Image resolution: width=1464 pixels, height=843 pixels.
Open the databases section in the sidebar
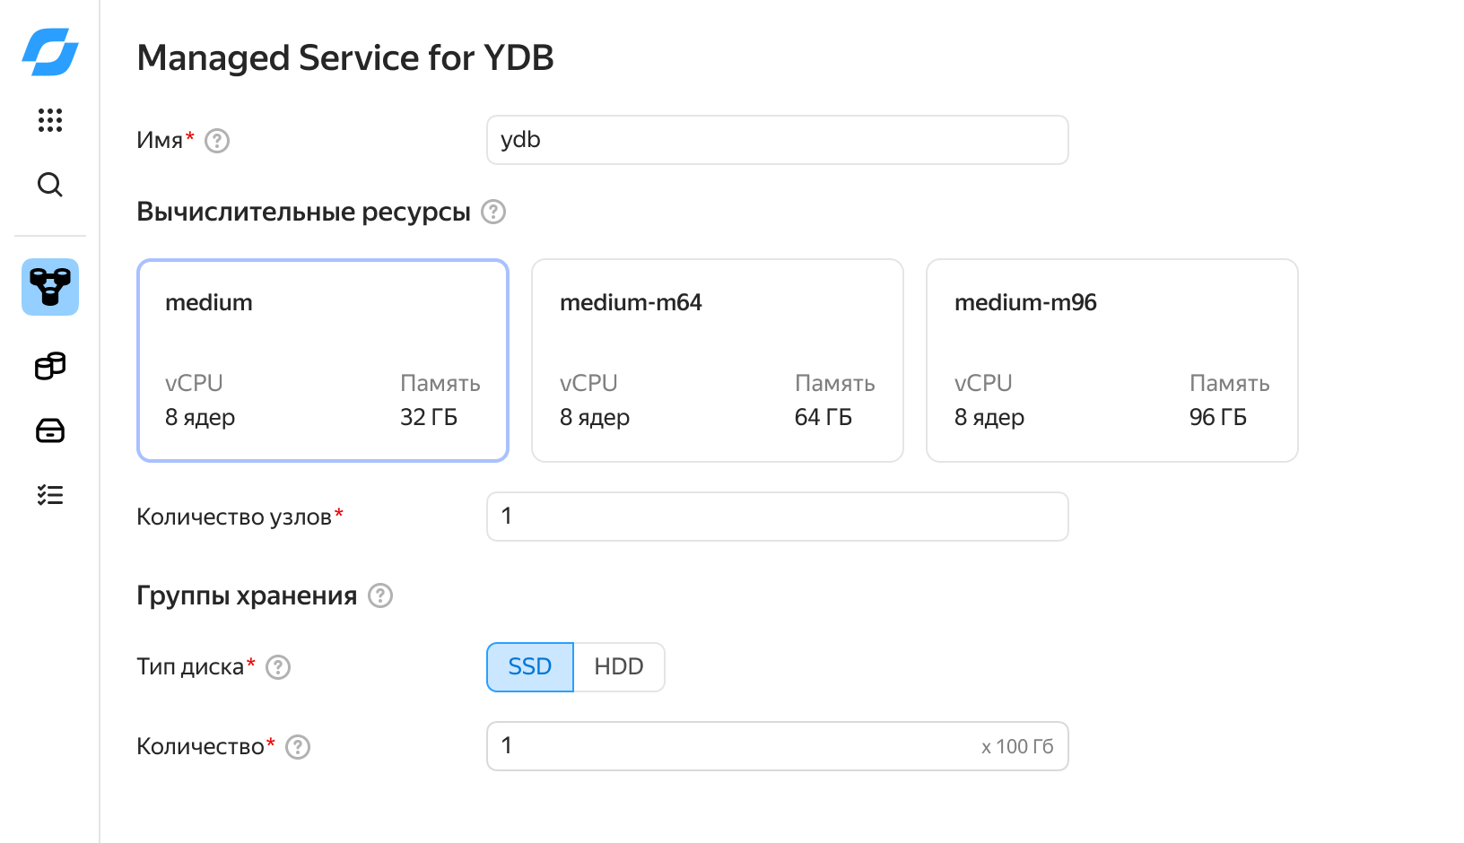(x=49, y=366)
